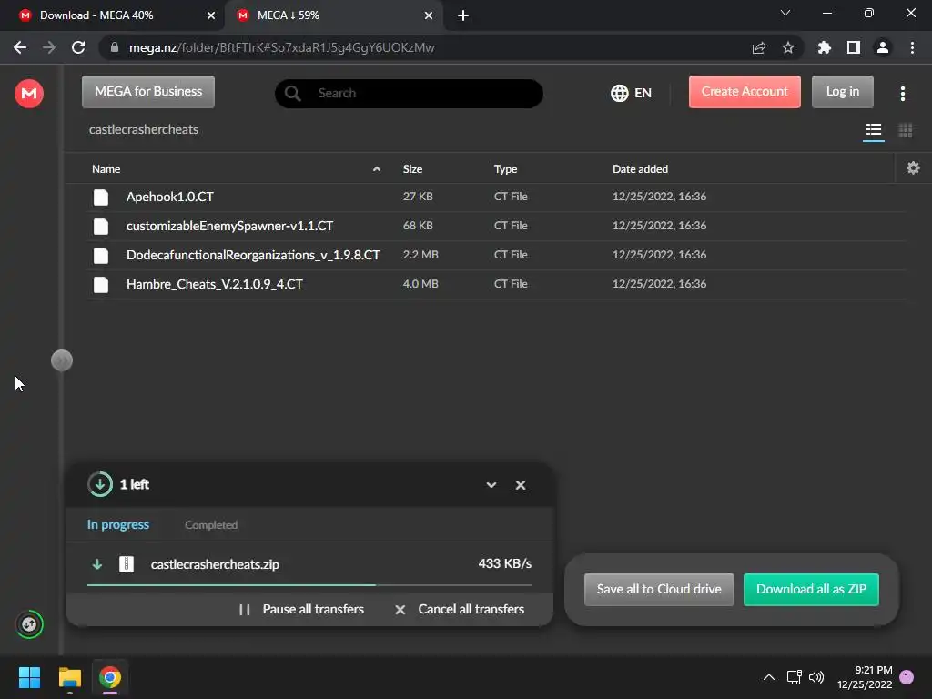Click file icon beside Hambre_Cheats
932x699 pixels.
[101, 284]
